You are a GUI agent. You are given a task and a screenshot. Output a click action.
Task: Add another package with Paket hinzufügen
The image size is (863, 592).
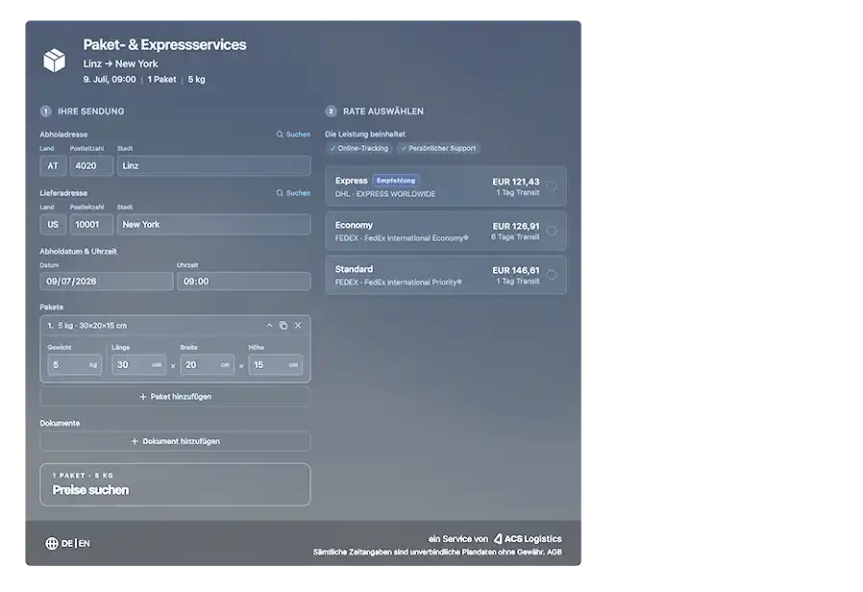pos(175,397)
